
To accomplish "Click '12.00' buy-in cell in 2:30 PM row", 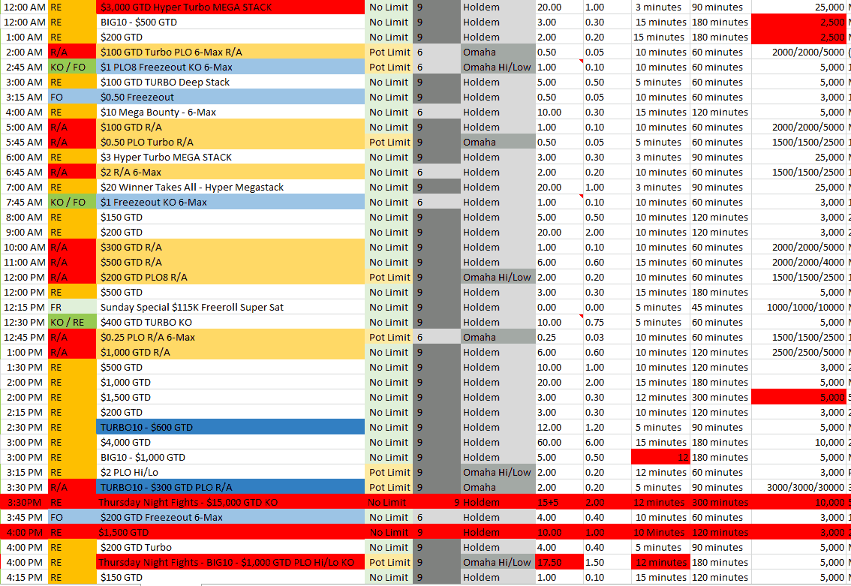I will 560,428.
